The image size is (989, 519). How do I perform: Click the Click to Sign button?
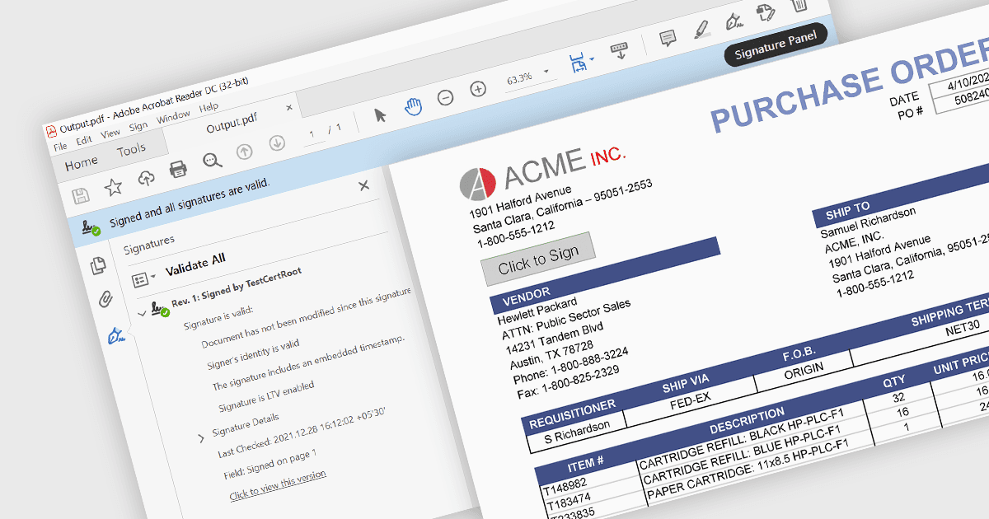click(538, 258)
